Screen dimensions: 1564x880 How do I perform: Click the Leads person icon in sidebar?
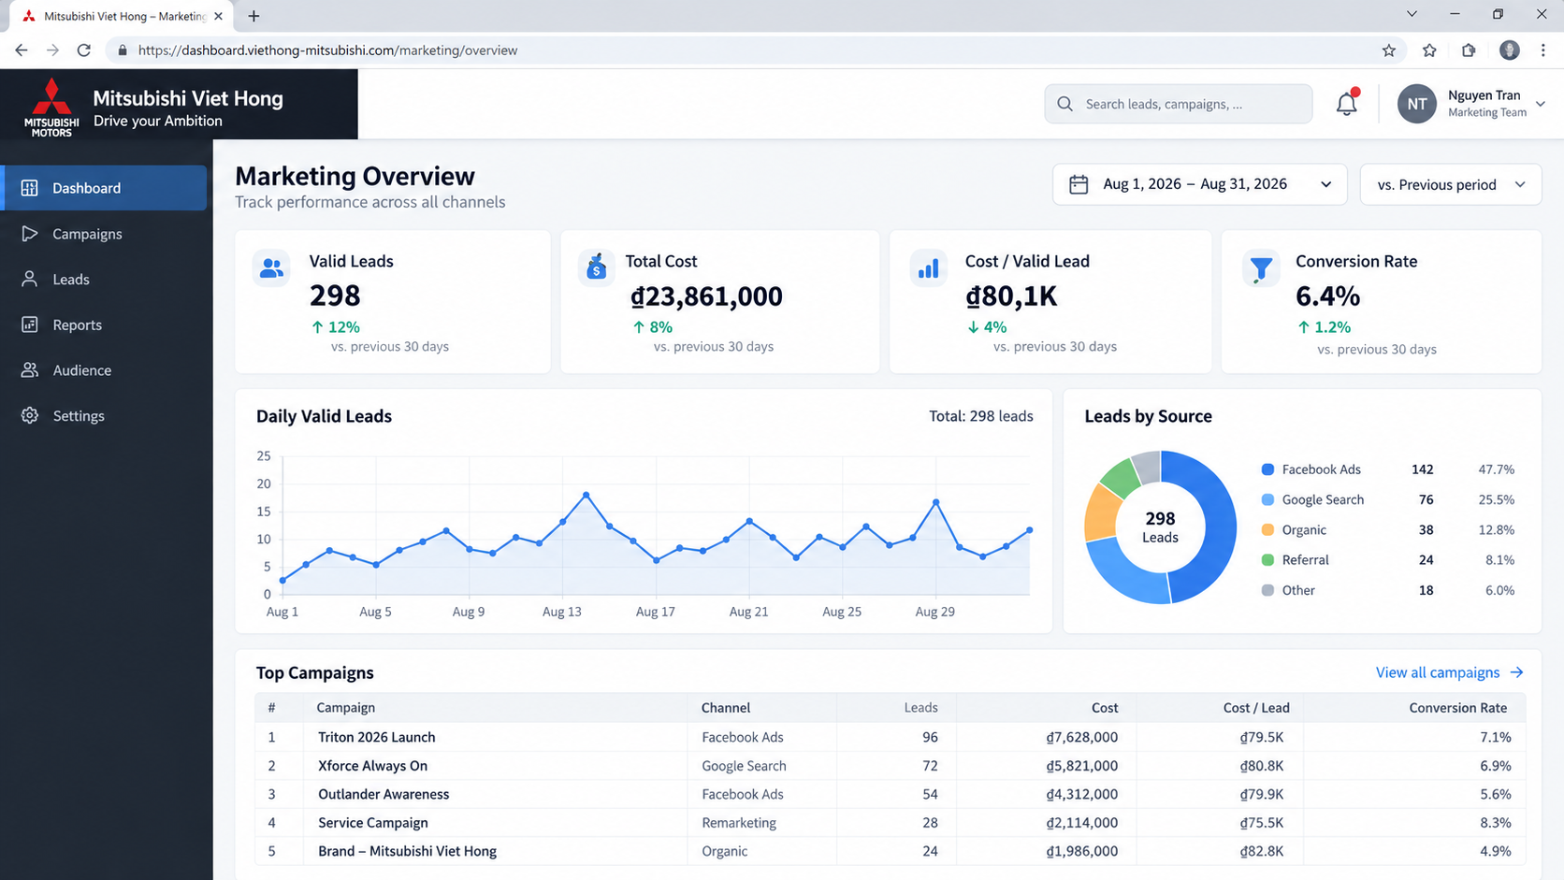point(30,279)
